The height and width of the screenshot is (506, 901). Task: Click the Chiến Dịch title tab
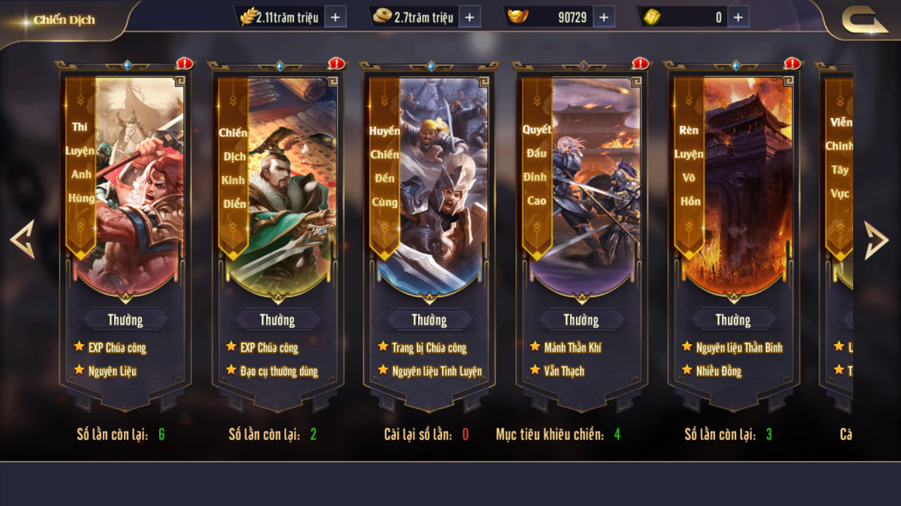[64, 20]
